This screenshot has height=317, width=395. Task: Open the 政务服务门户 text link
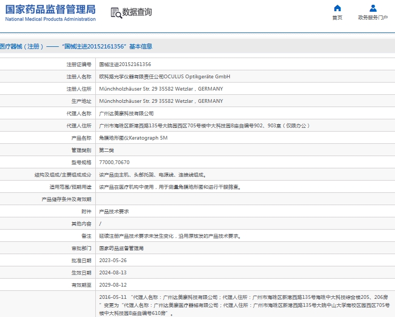pyautogui.click(x=373, y=18)
